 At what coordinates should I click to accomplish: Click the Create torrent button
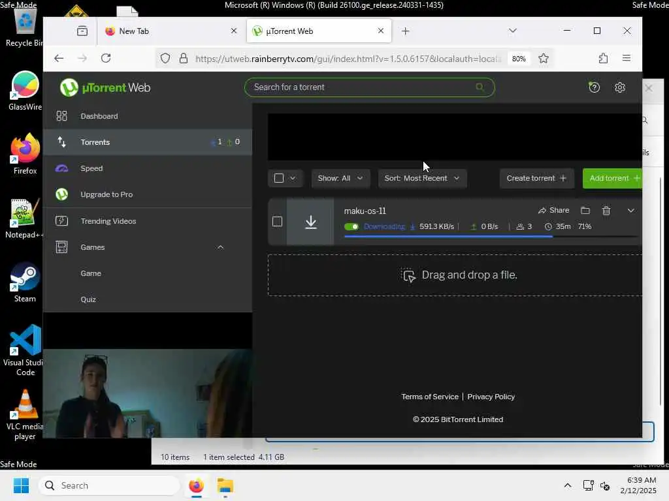tap(536, 178)
